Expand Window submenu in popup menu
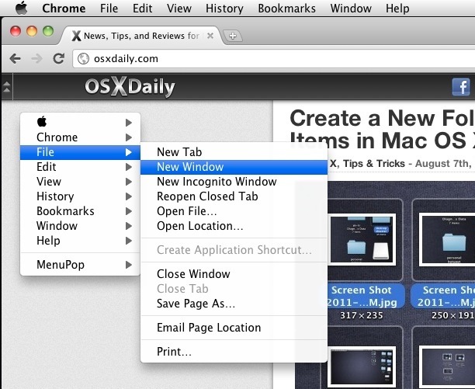Viewport: 475px width, 389px height. tap(80, 226)
